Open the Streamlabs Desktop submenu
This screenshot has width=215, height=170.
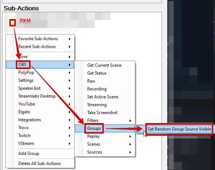40,96
